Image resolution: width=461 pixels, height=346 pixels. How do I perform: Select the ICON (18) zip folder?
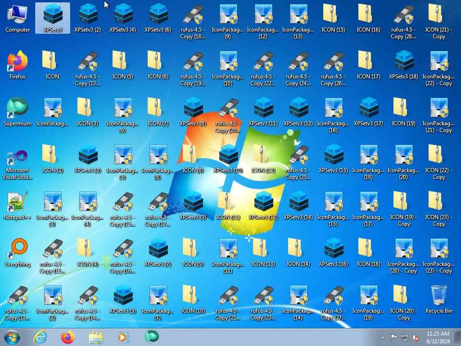(x=368, y=252)
